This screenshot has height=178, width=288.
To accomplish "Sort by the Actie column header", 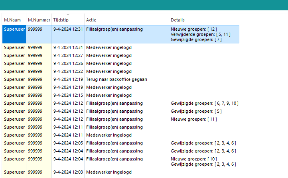I will coord(126,20).
